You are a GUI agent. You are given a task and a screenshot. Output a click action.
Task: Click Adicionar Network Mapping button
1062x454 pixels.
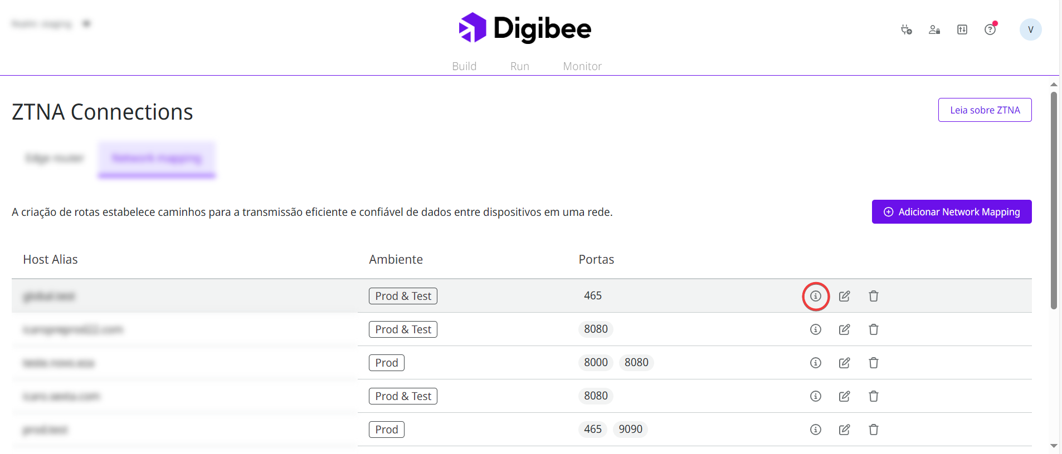(x=952, y=212)
